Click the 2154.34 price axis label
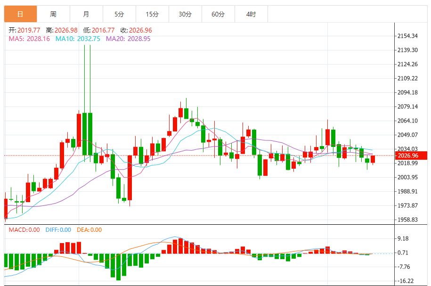The image size is (431, 286). point(407,36)
